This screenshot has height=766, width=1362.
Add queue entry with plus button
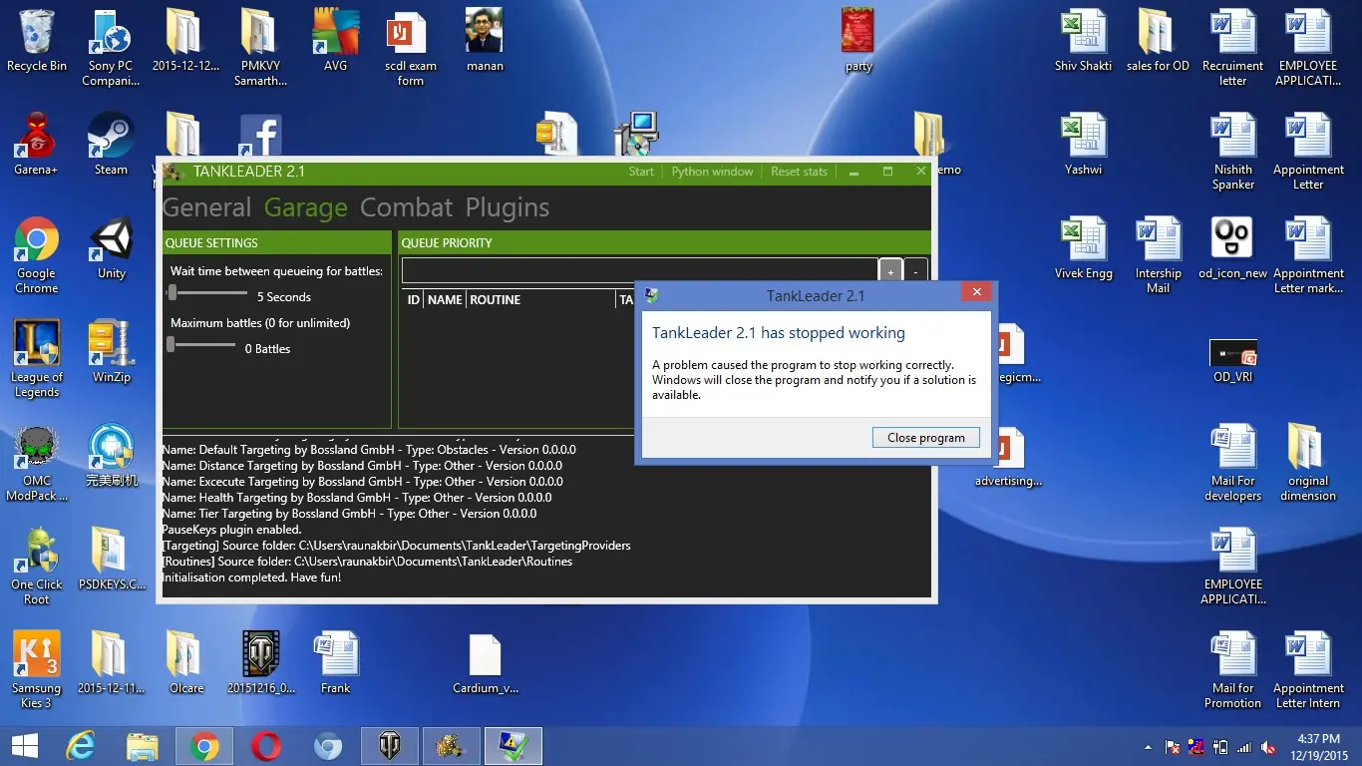(x=890, y=271)
